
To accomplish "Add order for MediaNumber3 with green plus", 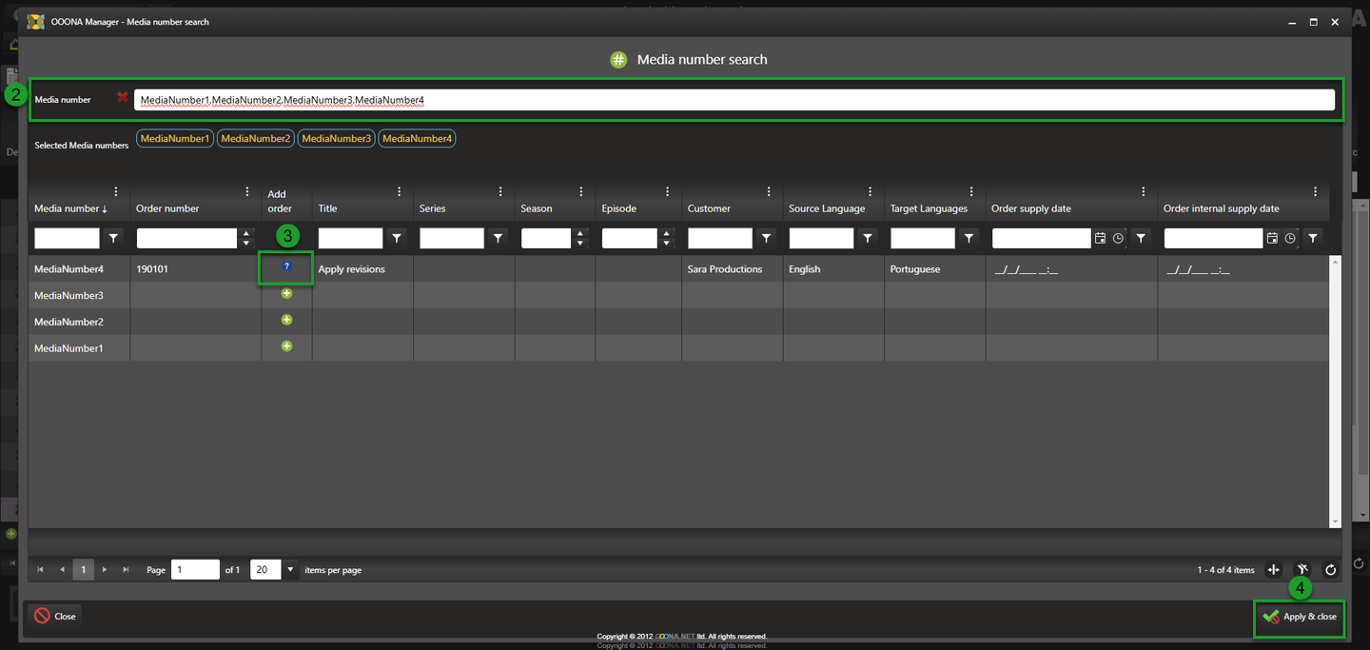I will [286, 294].
